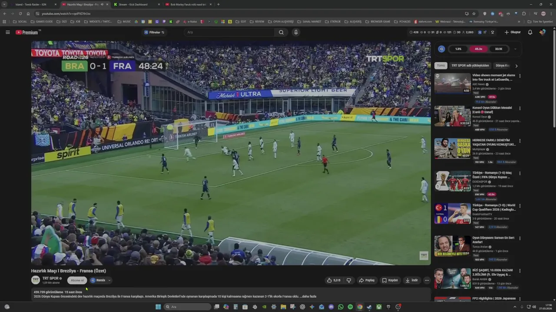Click the vidIQ logo in stats panel
Image resolution: width=556 pixels, height=312 pixels.
[442, 49]
